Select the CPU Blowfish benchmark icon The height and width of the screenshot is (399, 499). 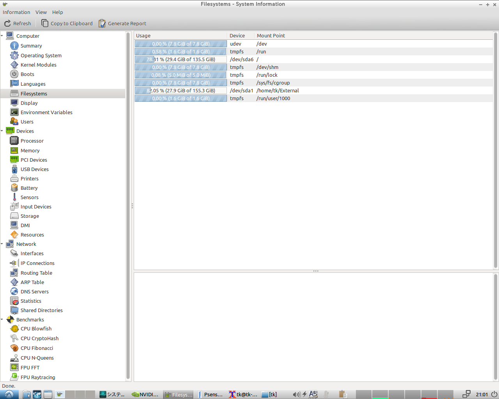tap(14, 328)
